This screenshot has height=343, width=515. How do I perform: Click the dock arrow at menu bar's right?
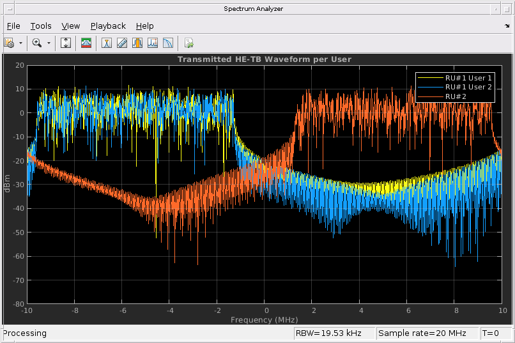click(x=506, y=26)
